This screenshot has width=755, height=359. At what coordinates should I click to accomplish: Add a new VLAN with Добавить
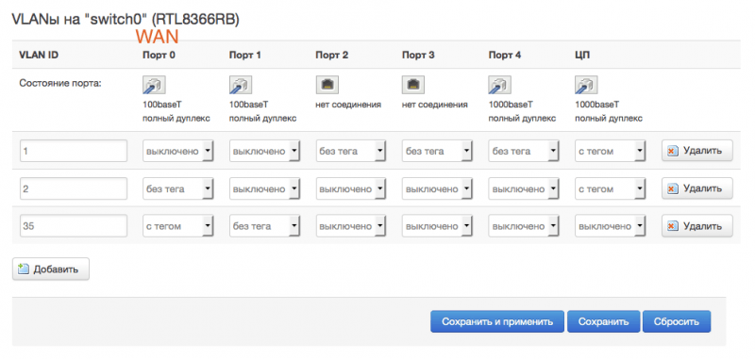click(x=51, y=269)
